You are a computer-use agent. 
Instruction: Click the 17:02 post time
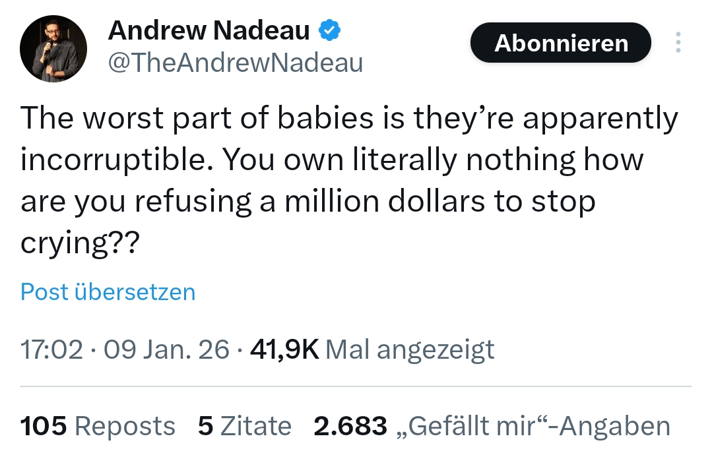pos(51,349)
